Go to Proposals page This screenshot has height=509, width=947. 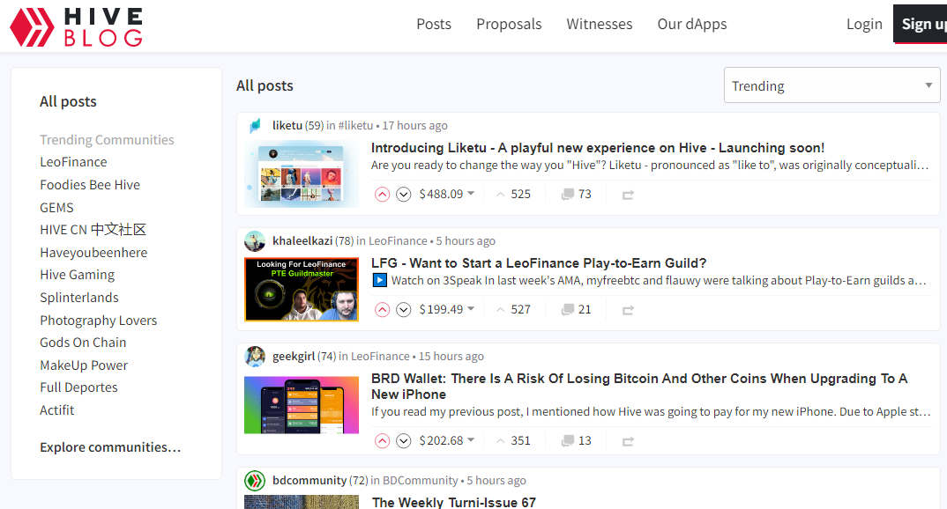[509, 24]
